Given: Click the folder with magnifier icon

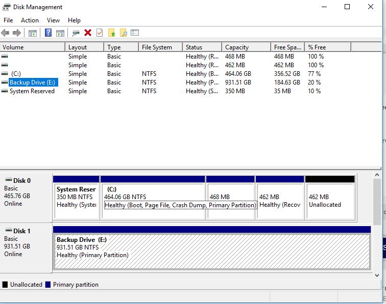Looking at the screenshot, I should (x=124, y=33).
